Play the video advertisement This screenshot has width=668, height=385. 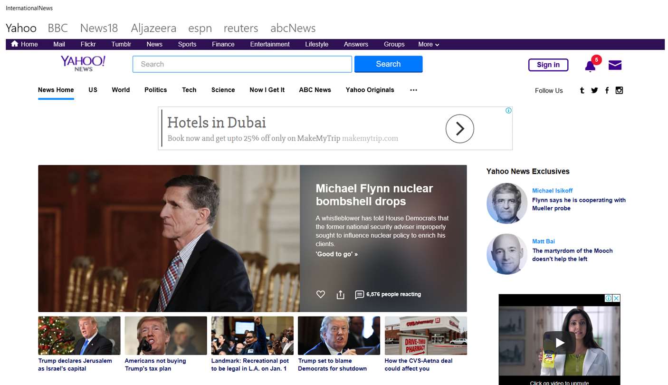click(x=559, y=342)
